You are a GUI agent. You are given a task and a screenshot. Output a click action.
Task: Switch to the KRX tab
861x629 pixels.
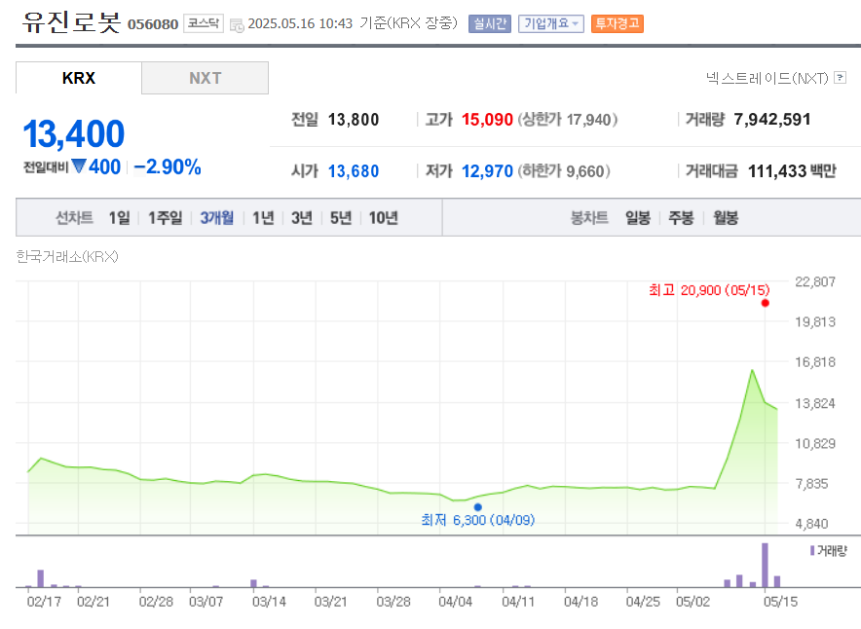79,78
